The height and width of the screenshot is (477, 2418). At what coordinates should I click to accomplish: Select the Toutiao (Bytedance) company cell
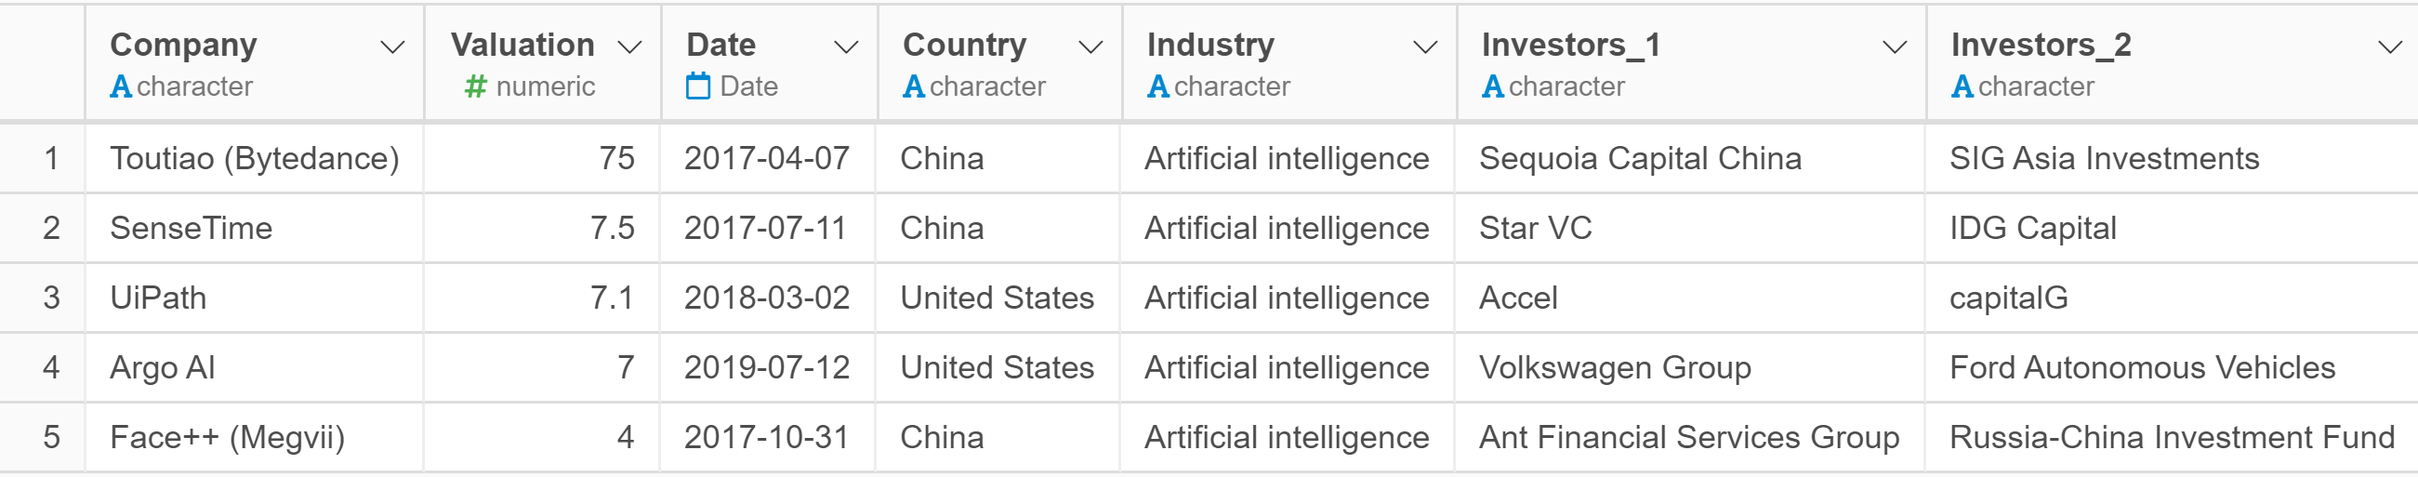click(x=255, y=159)
